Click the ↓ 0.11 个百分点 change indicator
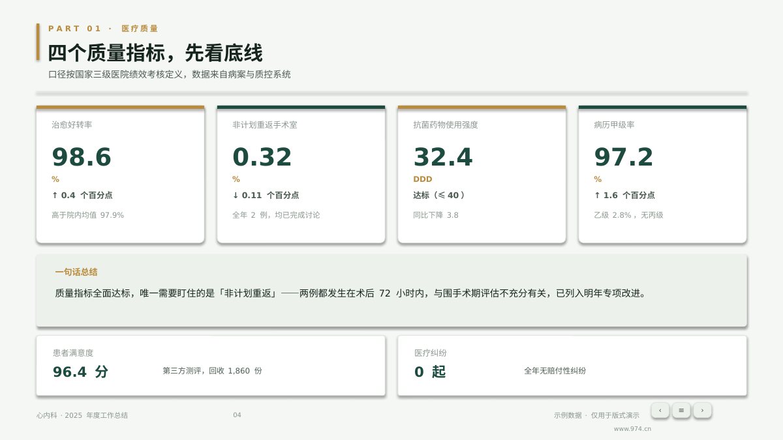The width and height of the screenshot is (783, 440). [x=266, y=195]
